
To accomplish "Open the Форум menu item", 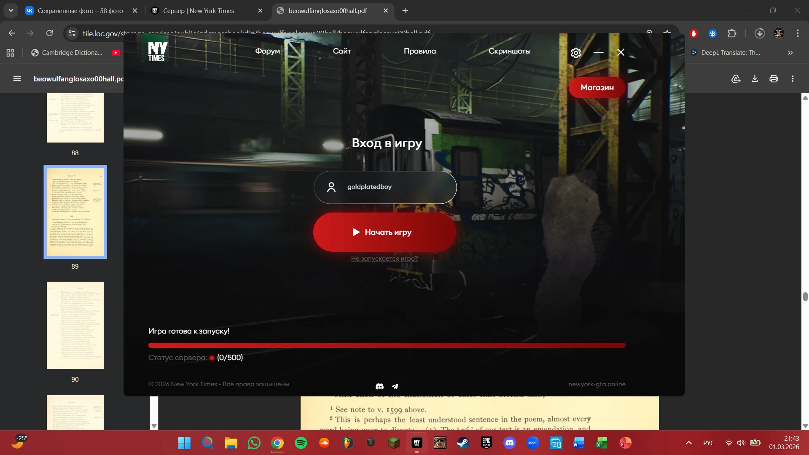I will (x=267, y=51).
